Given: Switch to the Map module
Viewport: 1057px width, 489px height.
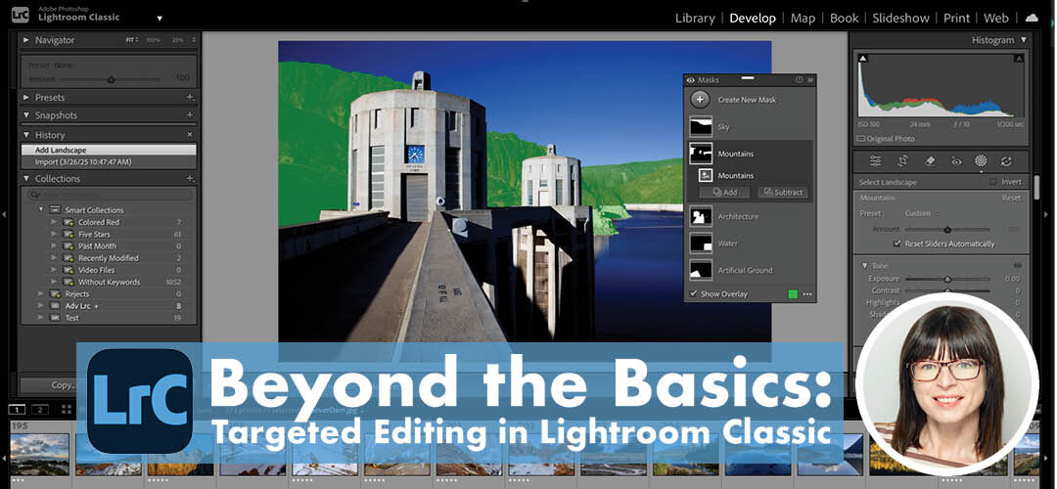Looking at the screenshot, I should (x=803, y=19).
